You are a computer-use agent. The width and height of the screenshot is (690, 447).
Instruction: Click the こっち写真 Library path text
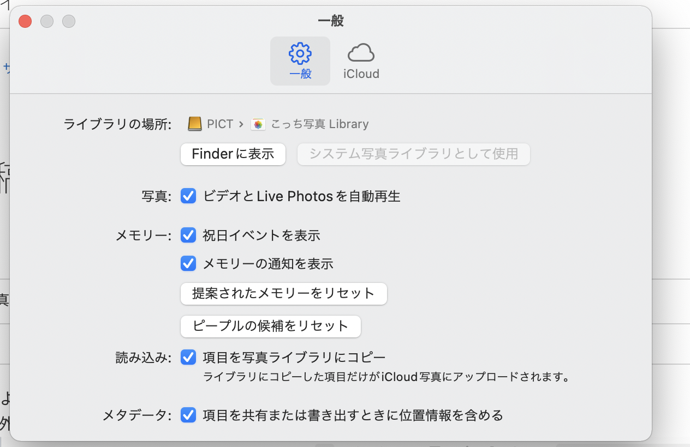tap(320, 124)
